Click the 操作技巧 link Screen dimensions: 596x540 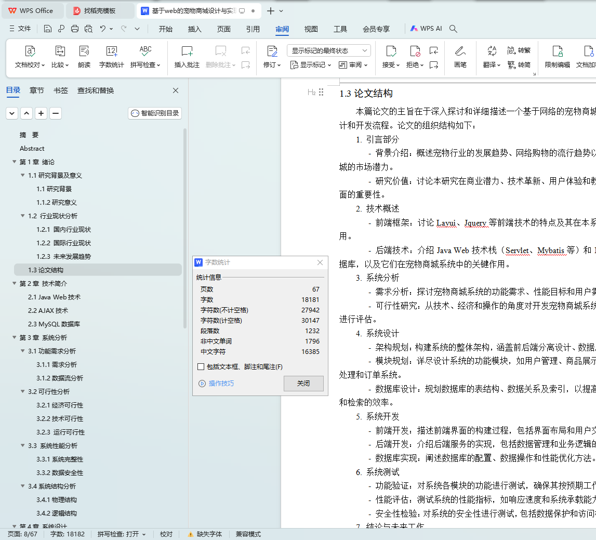coord(216,384)
